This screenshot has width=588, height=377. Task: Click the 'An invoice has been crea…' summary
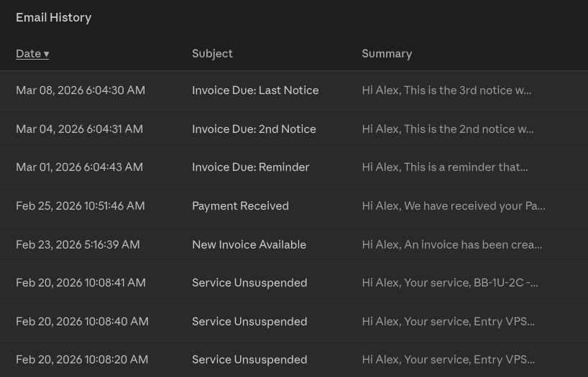(x=451, y=245)
